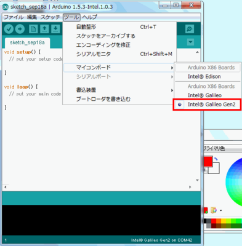Expand the マイコンボード submenu

tap(119, 68)
